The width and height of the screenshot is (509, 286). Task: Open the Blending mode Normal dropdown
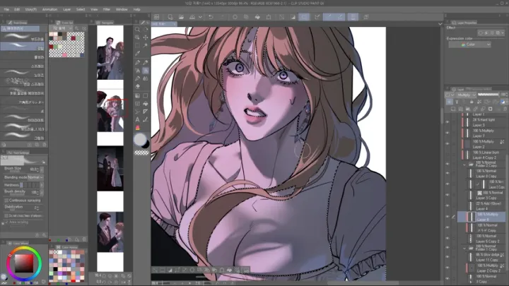(x=35, y=177)
